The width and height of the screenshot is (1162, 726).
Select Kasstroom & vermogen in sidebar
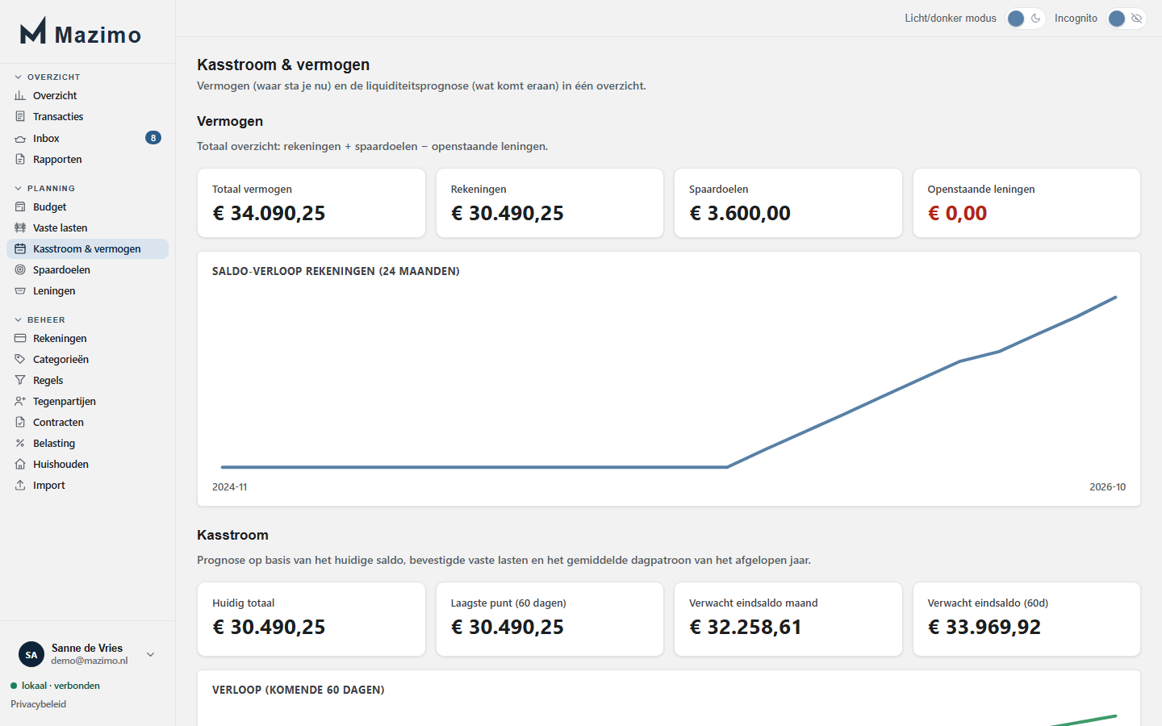coord(87,248)
